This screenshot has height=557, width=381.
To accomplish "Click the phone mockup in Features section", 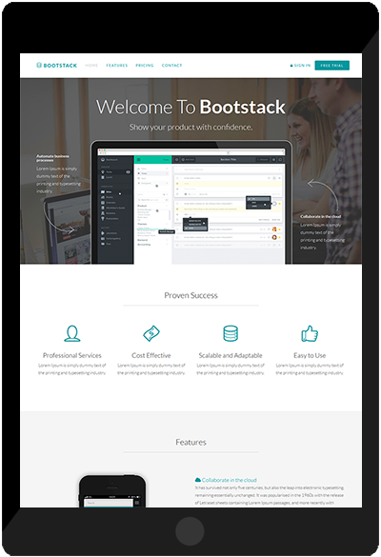I will click(112, 491).
